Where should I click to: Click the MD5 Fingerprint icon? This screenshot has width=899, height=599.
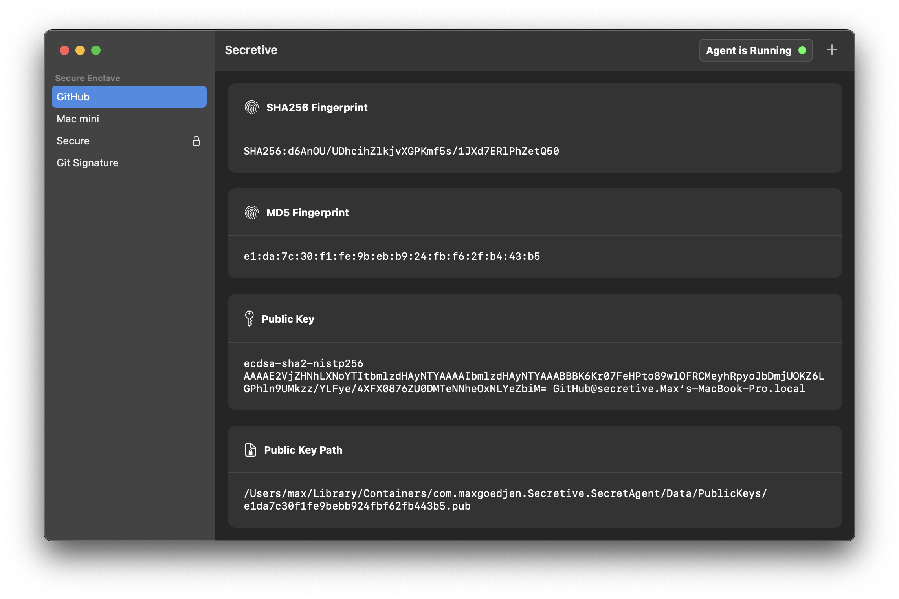pyautogui.click(x=251, y=212)
